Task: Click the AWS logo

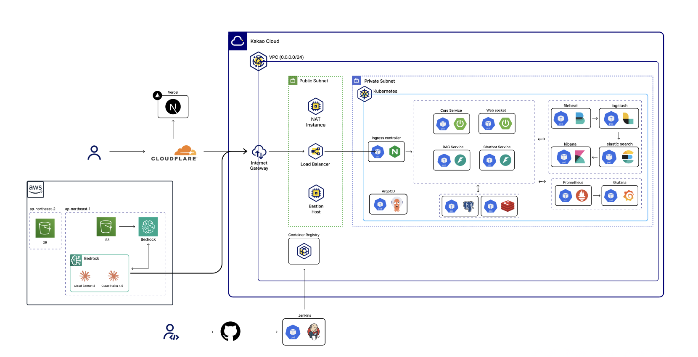Action: tap(36, 189)
